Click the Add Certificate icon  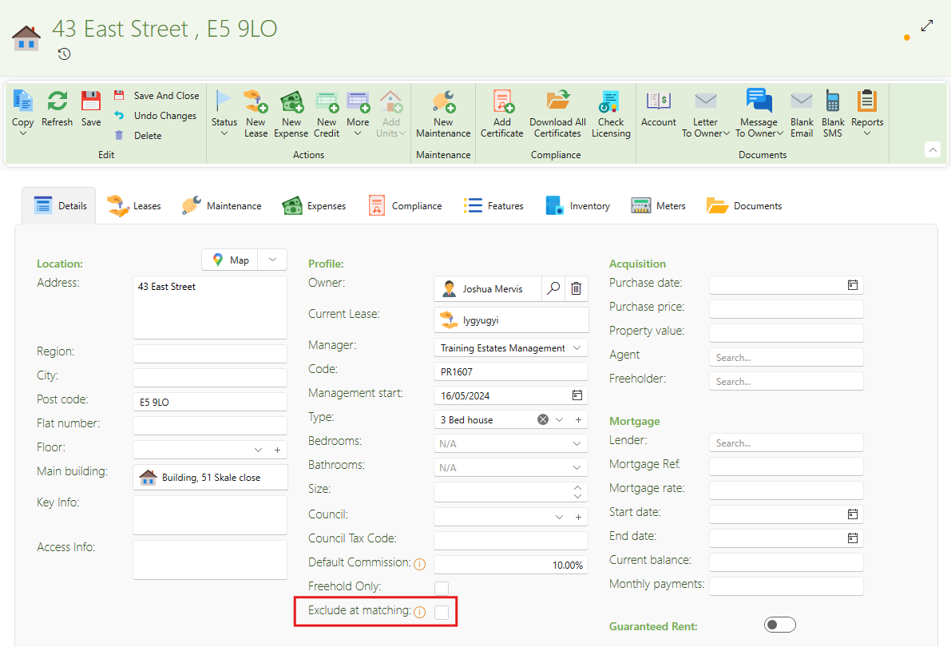click(x=503, y=101)
